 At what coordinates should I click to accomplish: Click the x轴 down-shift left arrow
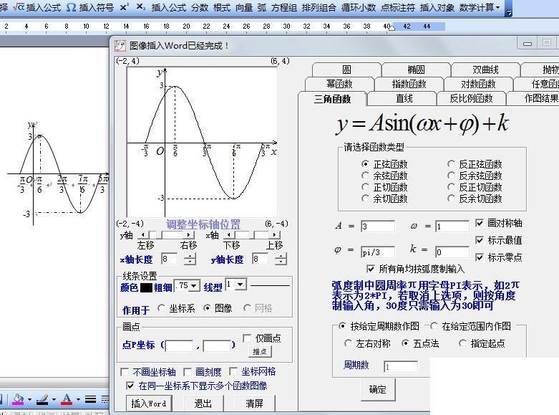click(228, 234)
